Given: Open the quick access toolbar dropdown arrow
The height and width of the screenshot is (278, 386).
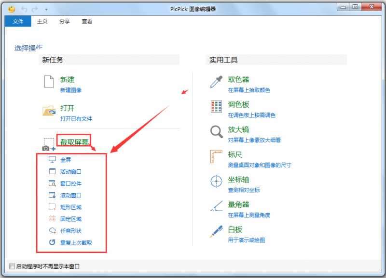Looking at the screenshot, I should click(x=46, y=9).
